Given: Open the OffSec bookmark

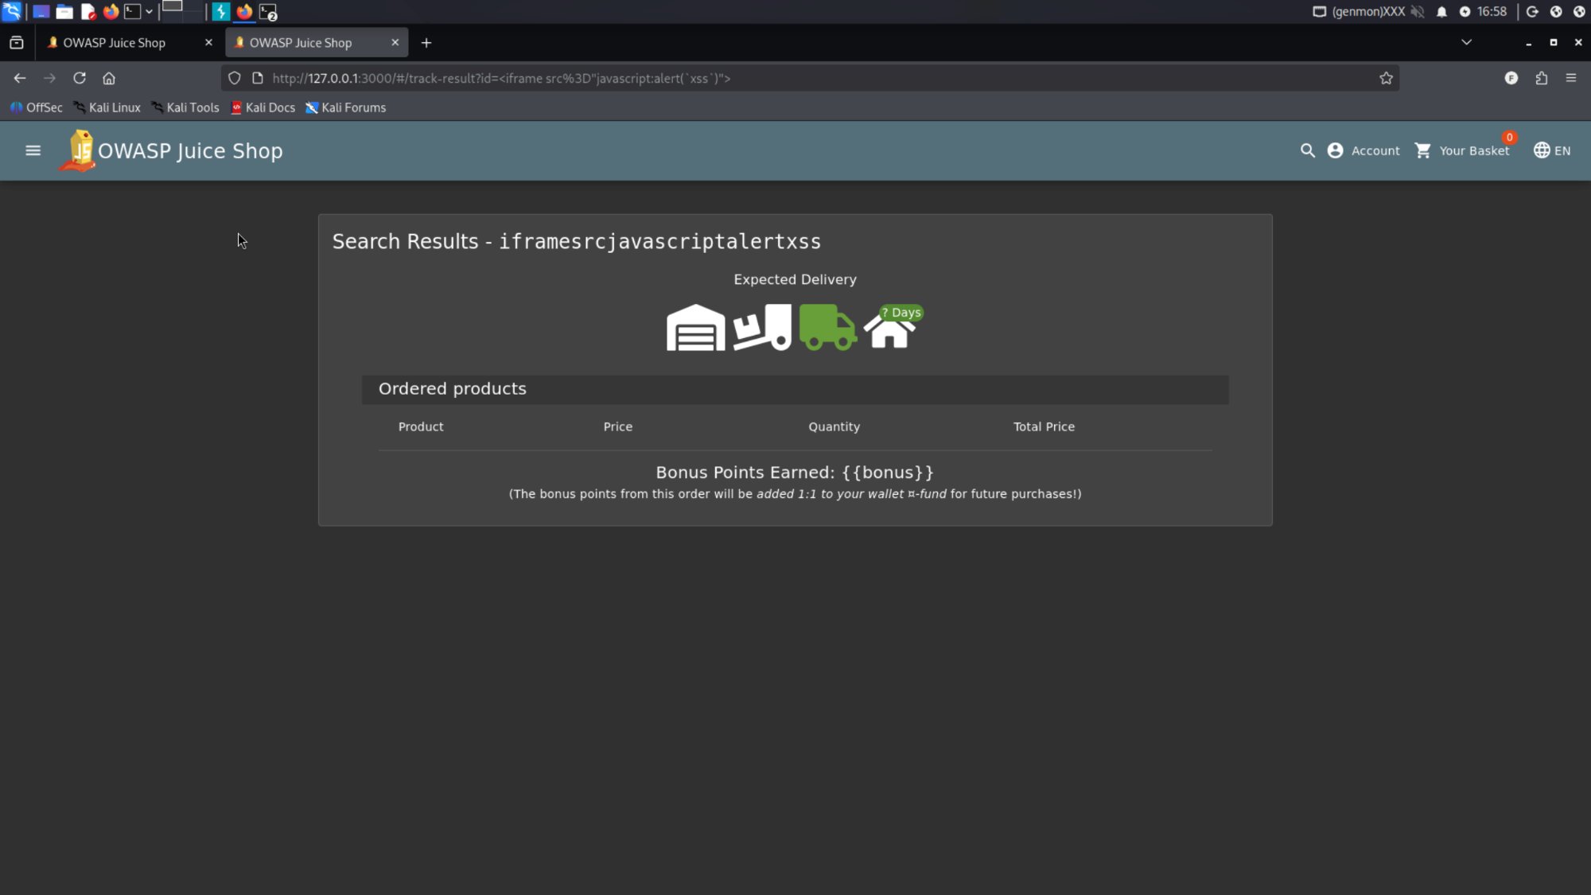Looking at the screenshot, I should (37, 107).
